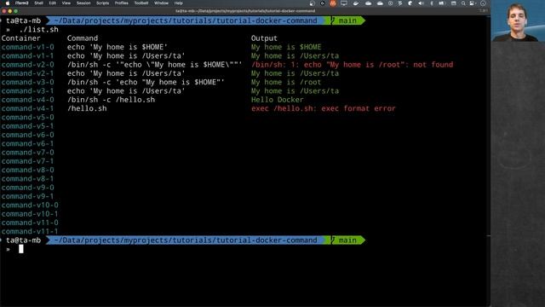Open the Bluetooth menu bar icon
This screenshot has height=307, width=545.
point(432,3)
